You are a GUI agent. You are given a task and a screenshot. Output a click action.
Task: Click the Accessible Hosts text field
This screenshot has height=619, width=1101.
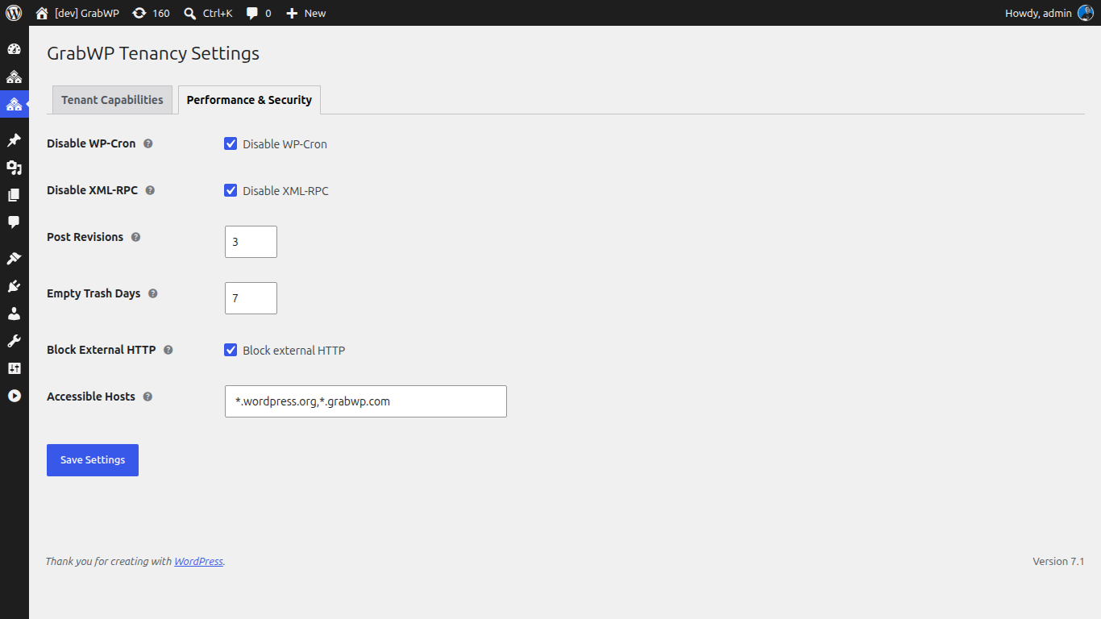(x=366, y=401)
